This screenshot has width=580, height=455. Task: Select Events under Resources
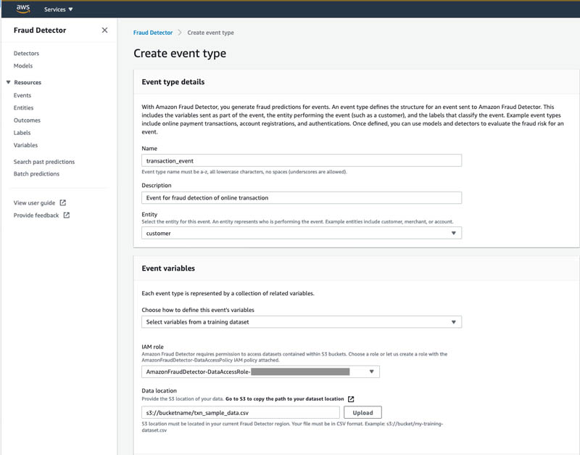pos(22,95)
